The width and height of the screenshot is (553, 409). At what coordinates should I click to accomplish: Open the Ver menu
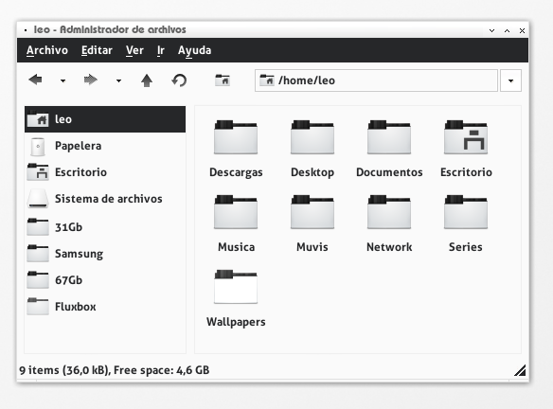pos(134,50)
